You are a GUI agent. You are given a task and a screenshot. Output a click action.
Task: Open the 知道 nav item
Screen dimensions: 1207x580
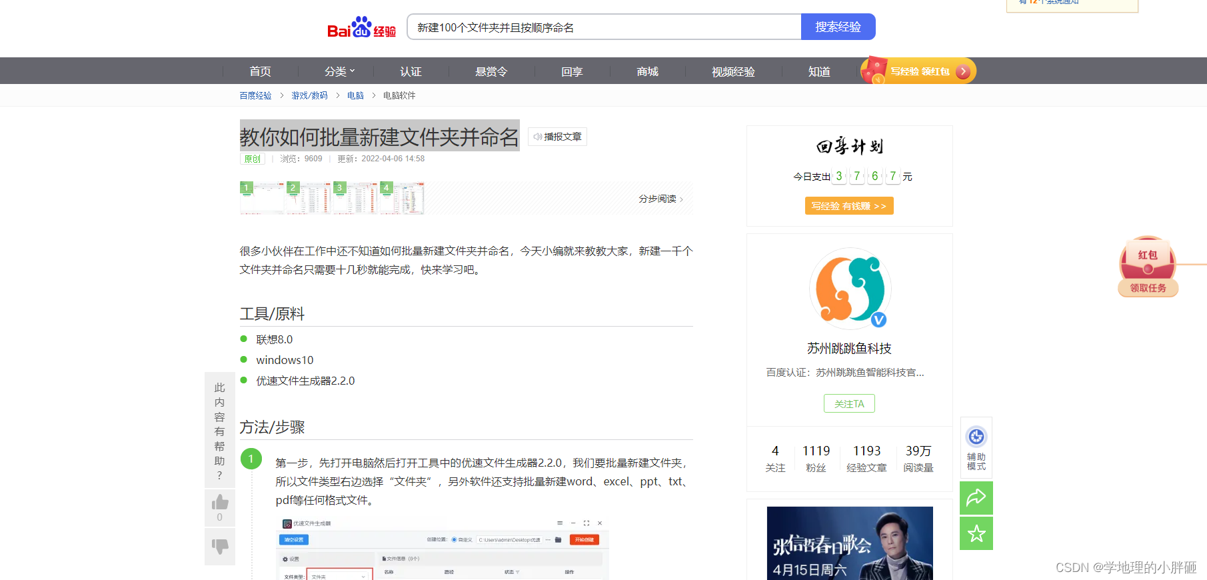819,71
